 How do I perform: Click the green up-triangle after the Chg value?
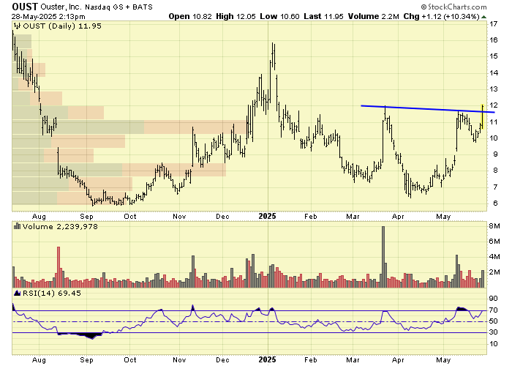click(x=483, y=17)
